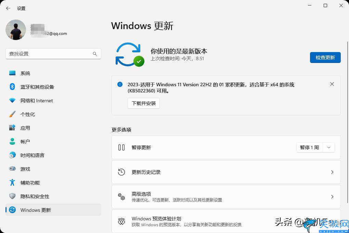Click 暂停 1 周 button

(309, 147)
